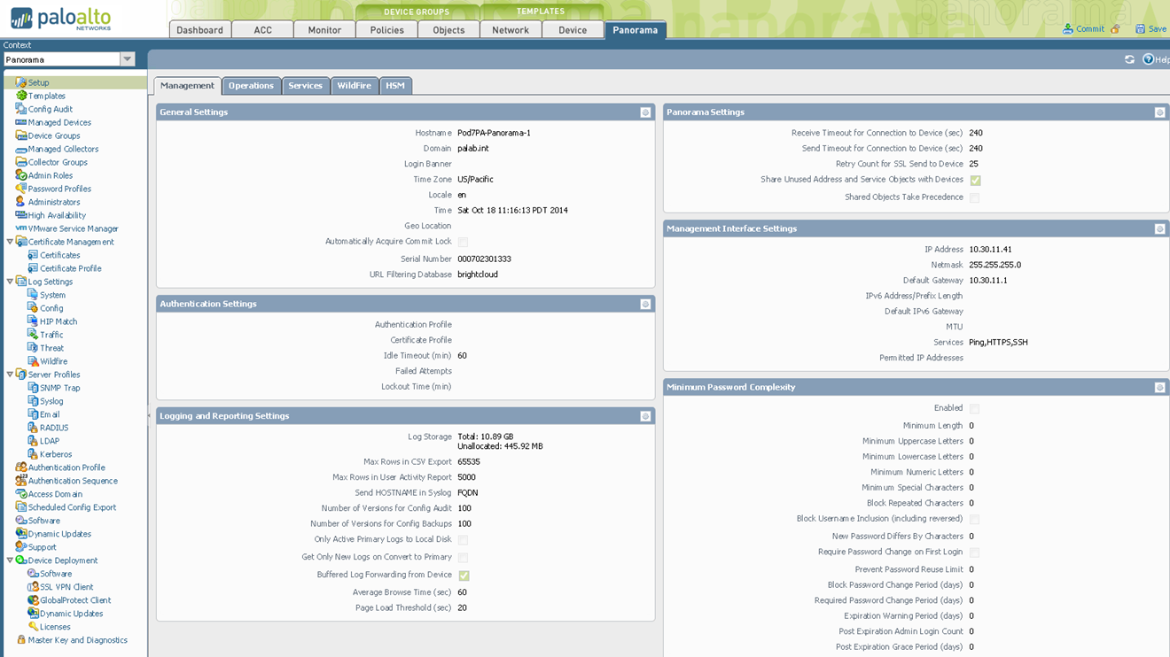Edit Management Interface Settings via gear icon

1159,228
